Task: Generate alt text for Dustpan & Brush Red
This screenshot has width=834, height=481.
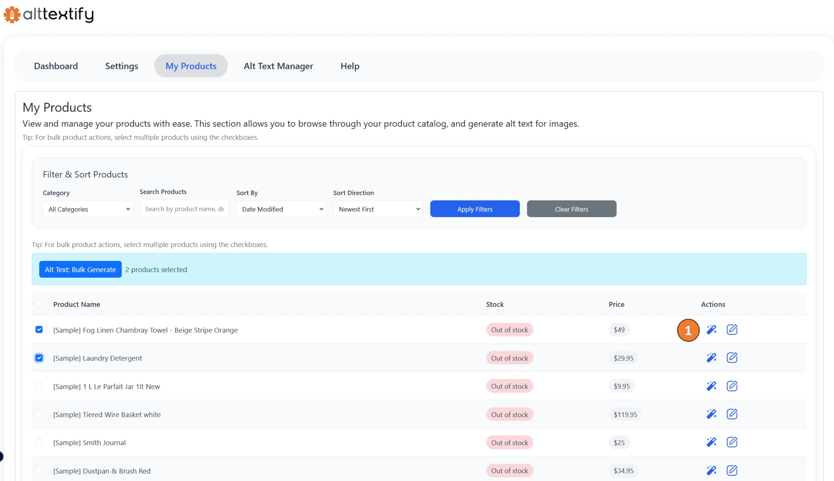Action: pos(711,470)
